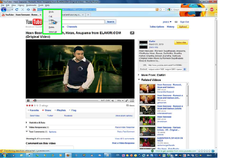Bookmark the page with the star icon

[x=160, y=10]
